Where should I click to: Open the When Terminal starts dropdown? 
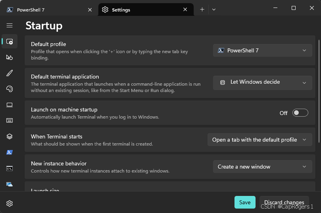[x=260, y=140]
